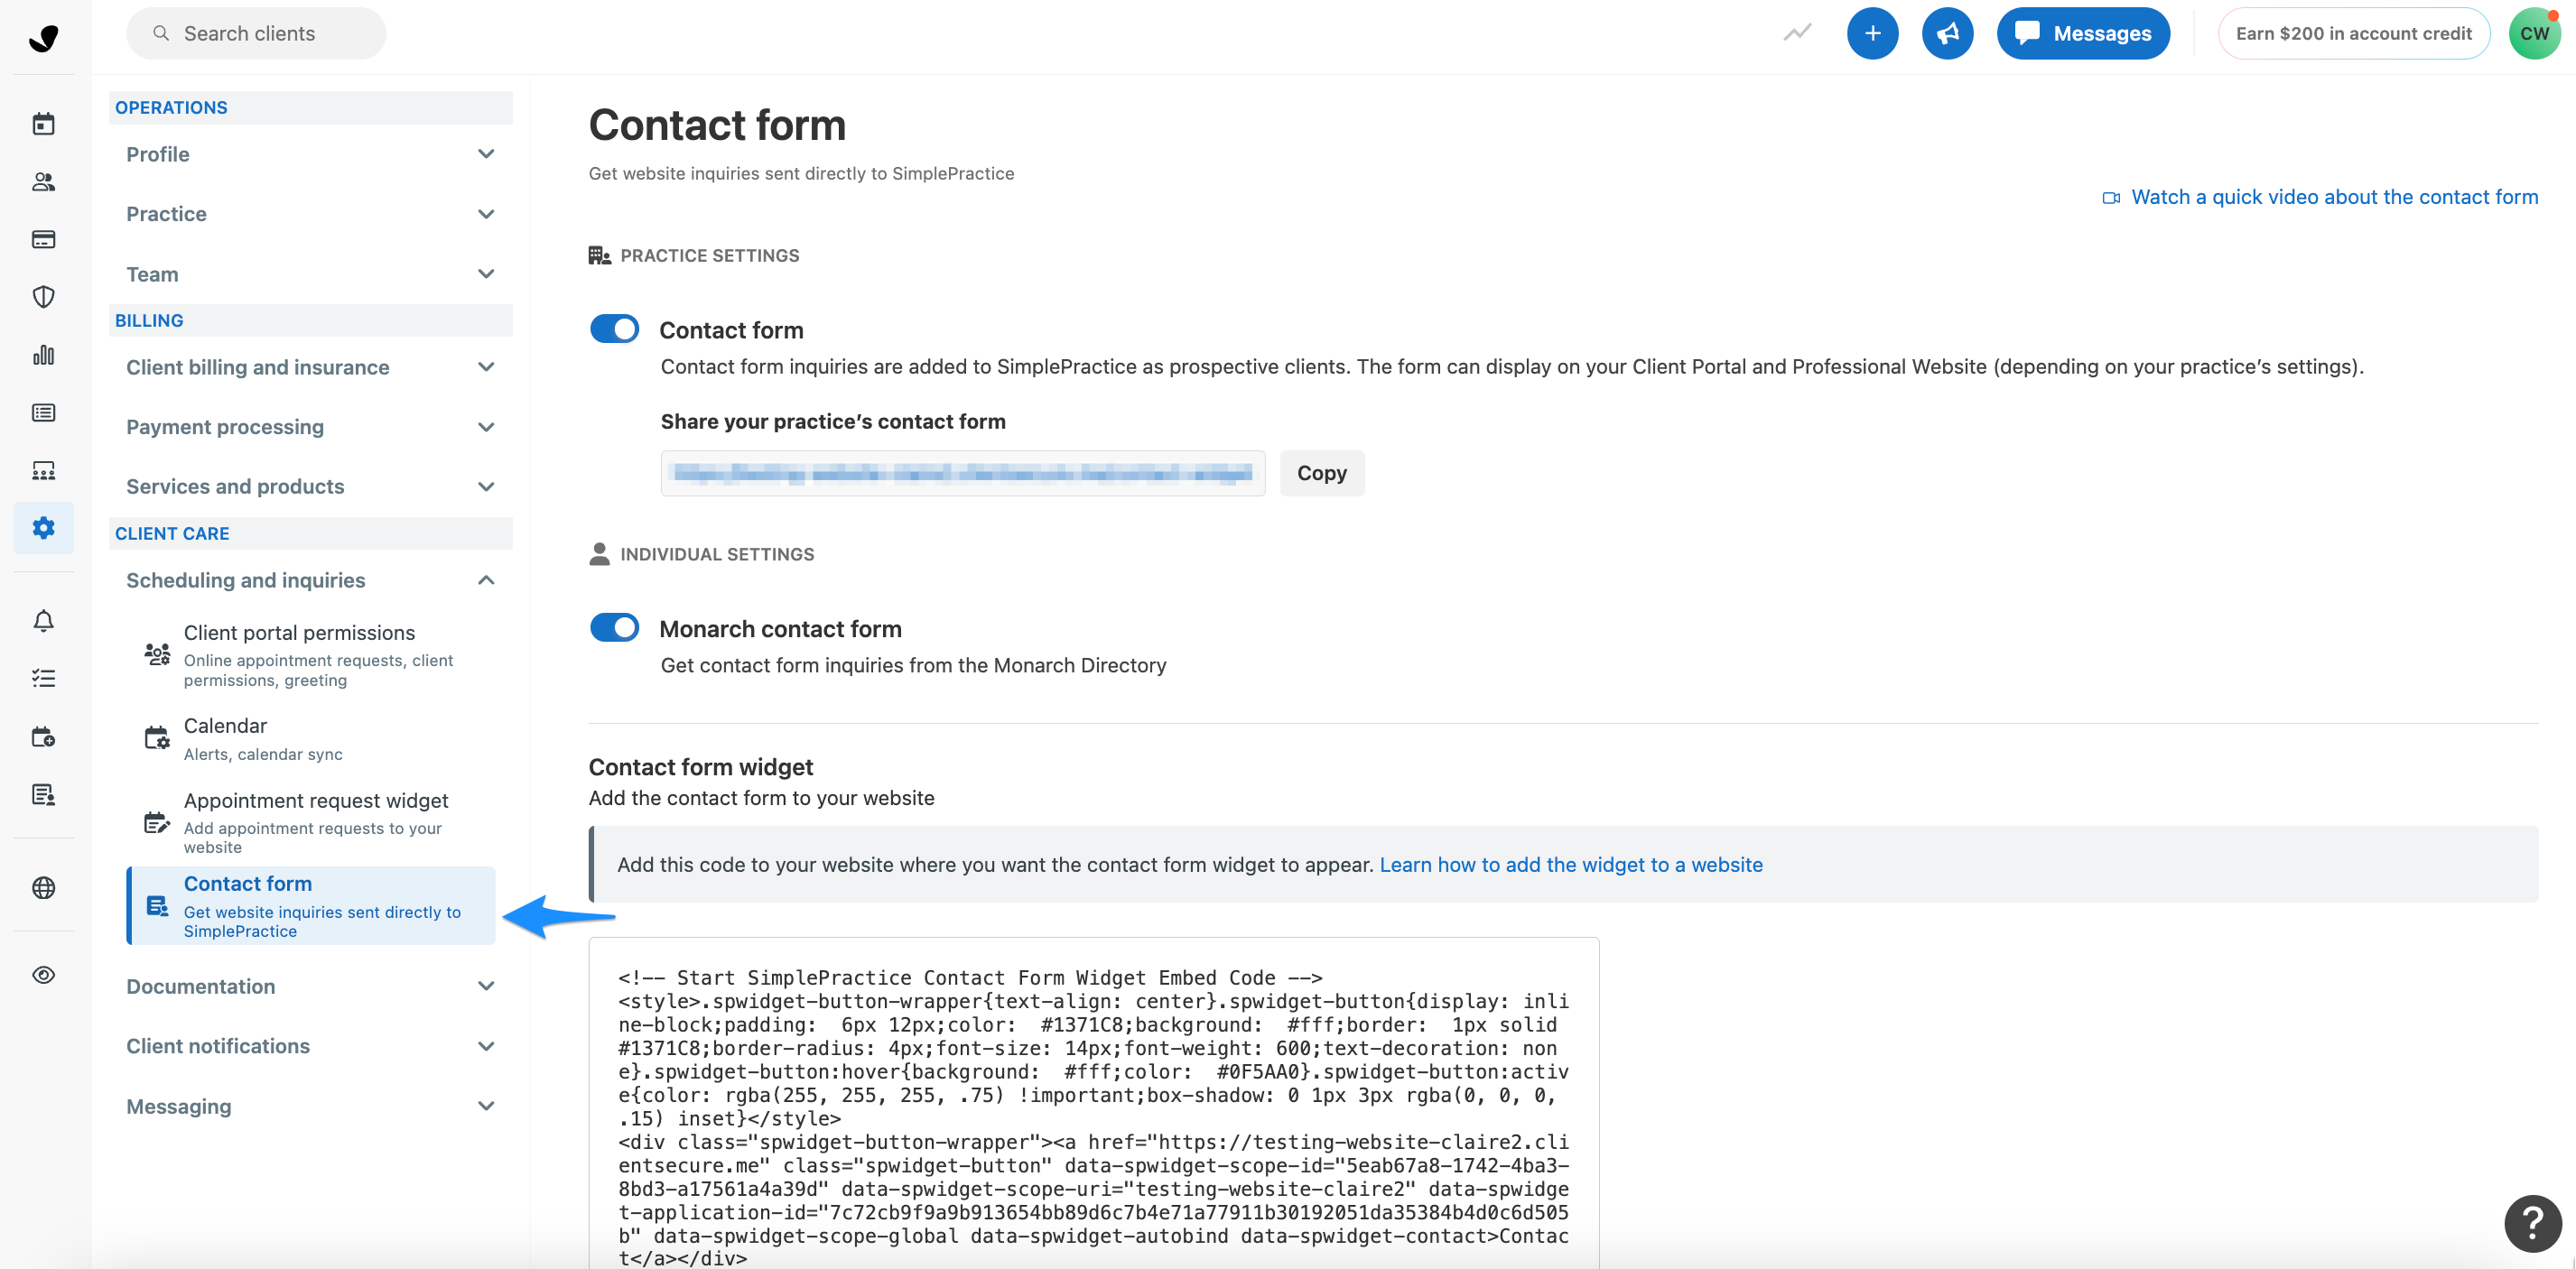This screenshot has width=2576, height=1269.
Task: Click the blue plus create button
Action: pyautogui.click(x=1871, y=34)
